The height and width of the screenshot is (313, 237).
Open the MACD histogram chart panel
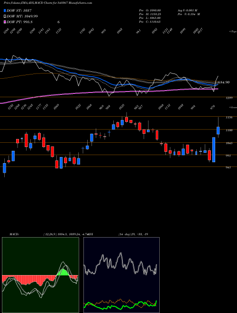[40, 275]
